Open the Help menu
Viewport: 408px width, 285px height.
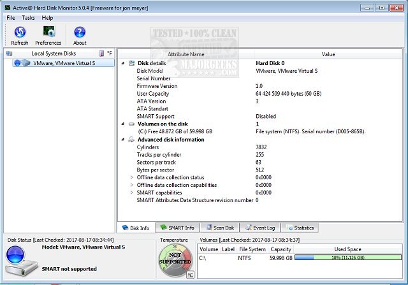pos(47,18)
